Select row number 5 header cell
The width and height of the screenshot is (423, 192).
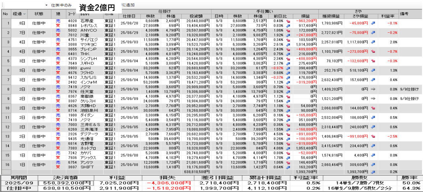click(6, 61)
